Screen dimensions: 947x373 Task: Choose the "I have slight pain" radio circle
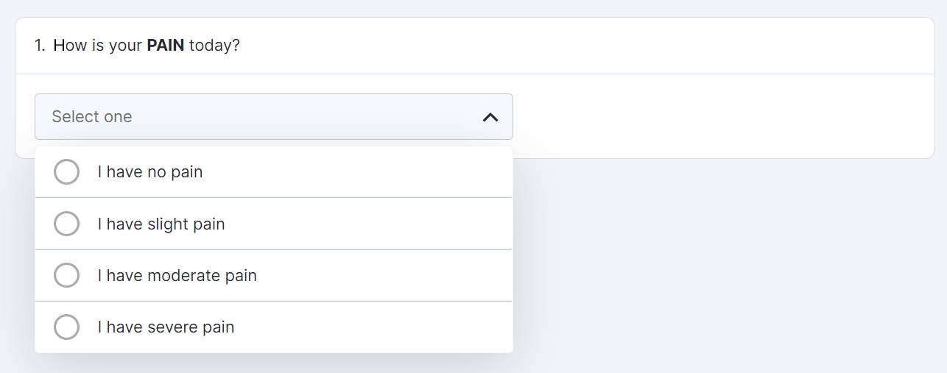66,224
